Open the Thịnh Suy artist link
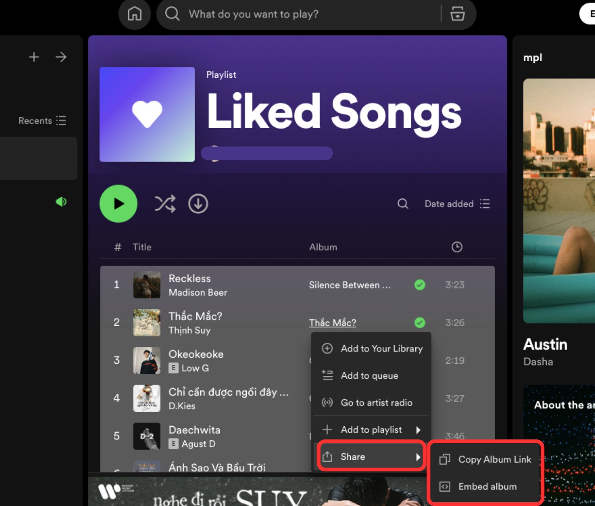 pos(190,330)
